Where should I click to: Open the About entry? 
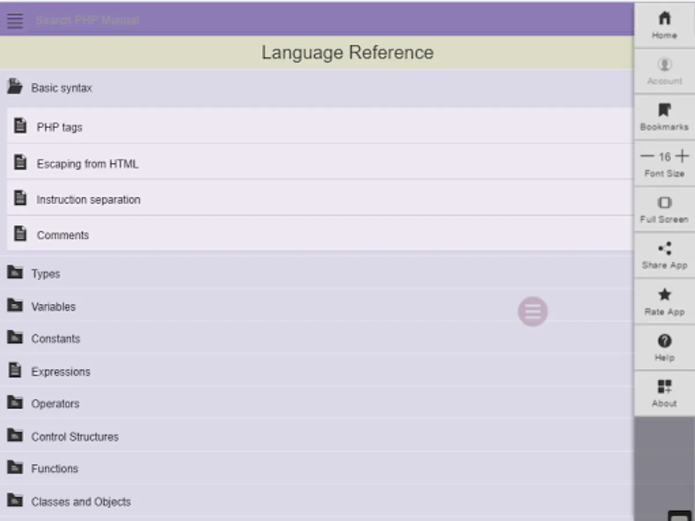pos(664,393)
